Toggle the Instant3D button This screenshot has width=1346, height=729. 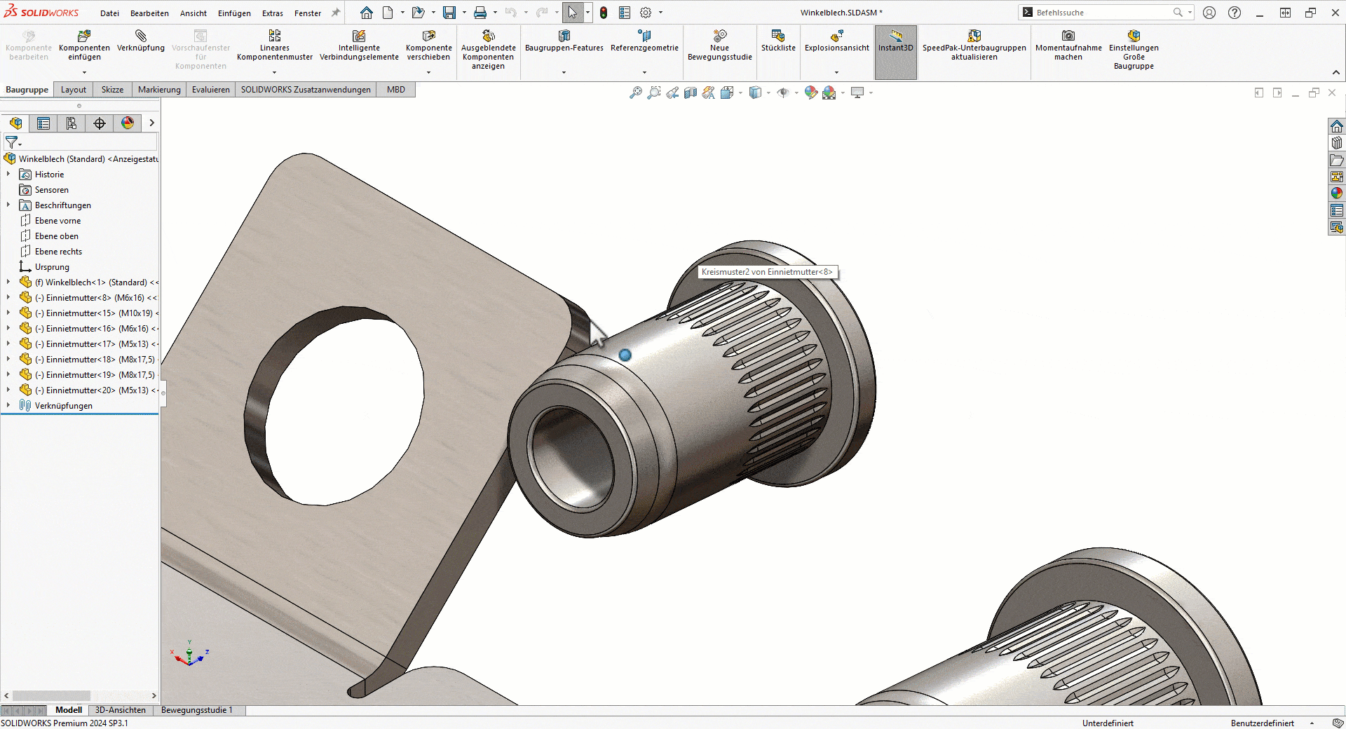[x=895, y=42]
